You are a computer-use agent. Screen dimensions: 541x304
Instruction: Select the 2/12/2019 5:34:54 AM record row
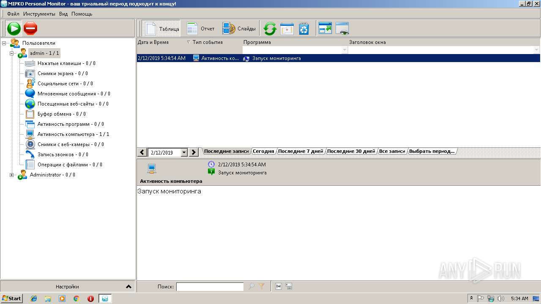(338, 58)
